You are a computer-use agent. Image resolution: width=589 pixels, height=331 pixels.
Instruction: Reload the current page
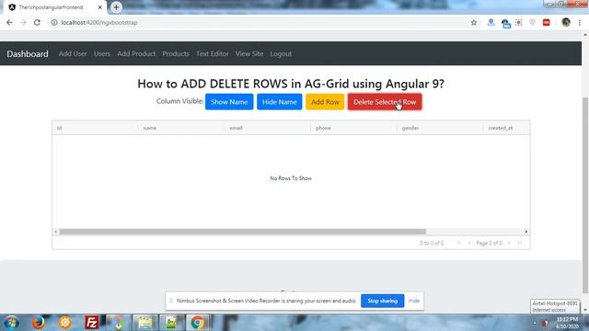37,22
